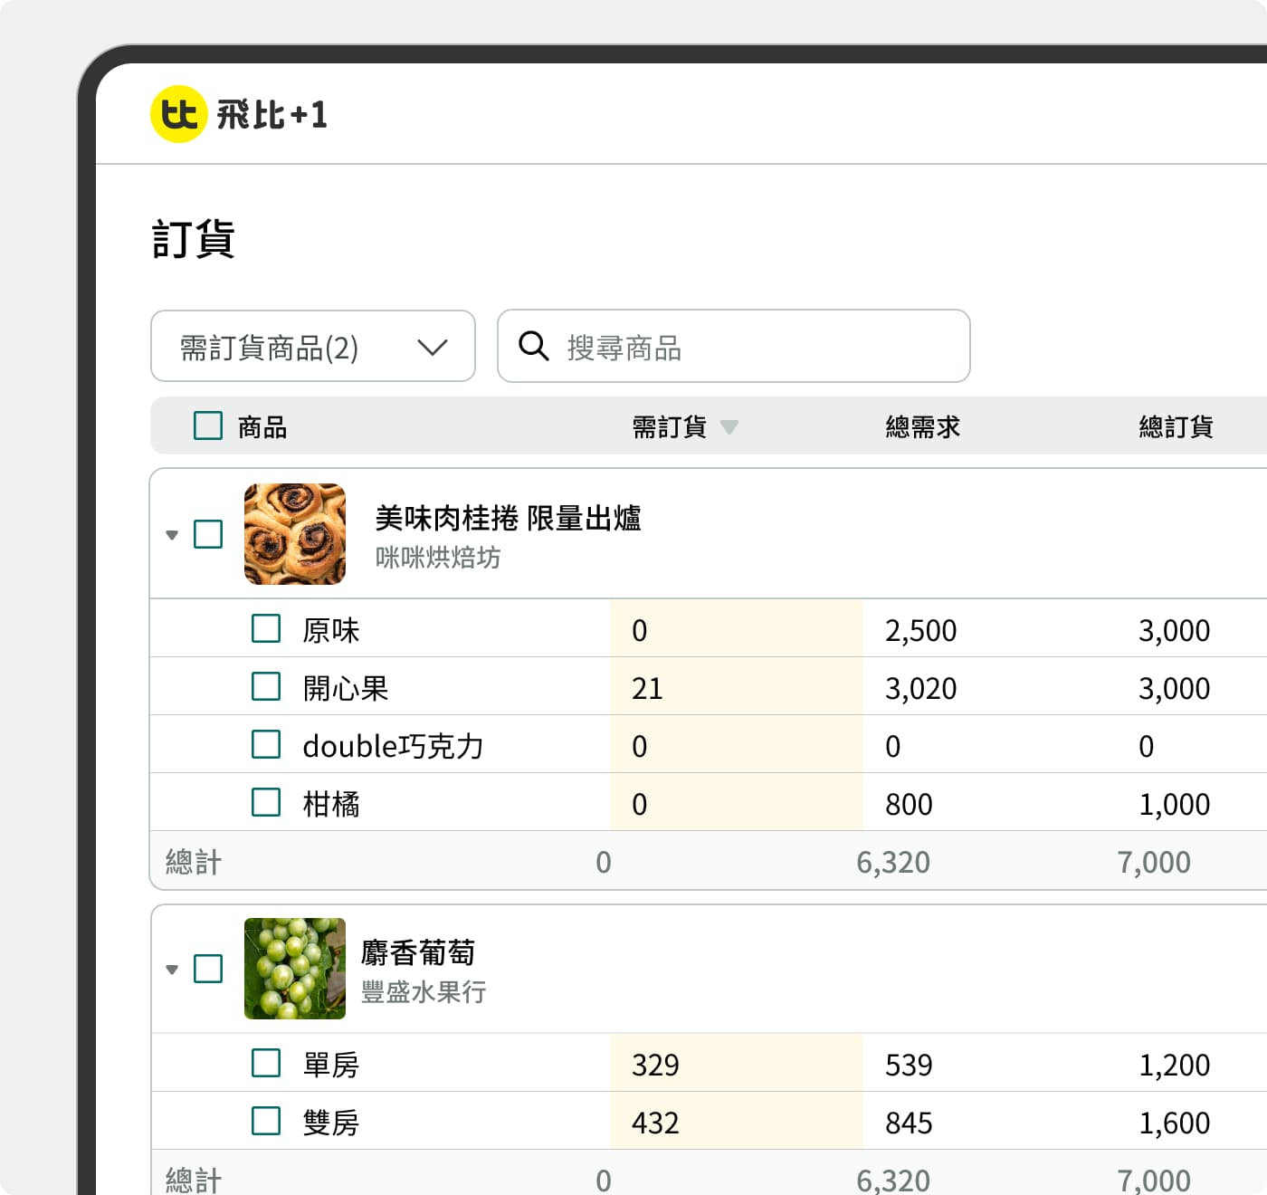This screenshot has width=1267, height=1195.
Task: Check the double巧克力 variant checkbox
Action: [265, 744]
